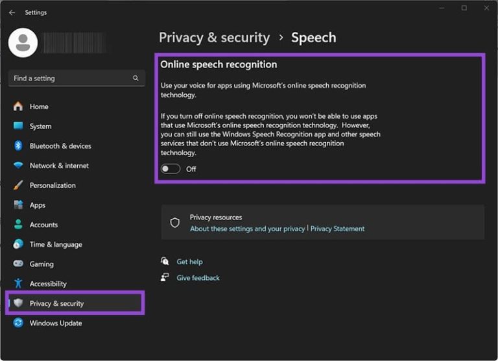Open the Privacy Statement link
The width and height of the screenshot is (498, 361).
337,229
